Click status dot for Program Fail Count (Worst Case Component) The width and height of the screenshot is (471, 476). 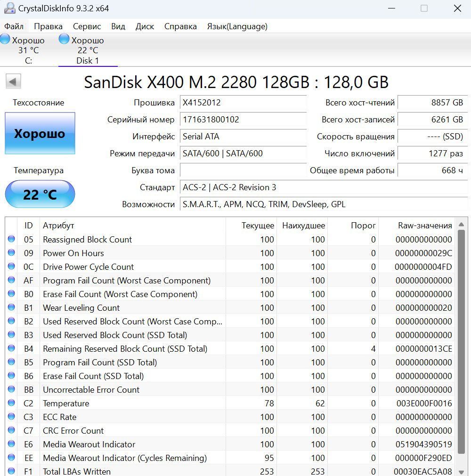click(11, 280)
